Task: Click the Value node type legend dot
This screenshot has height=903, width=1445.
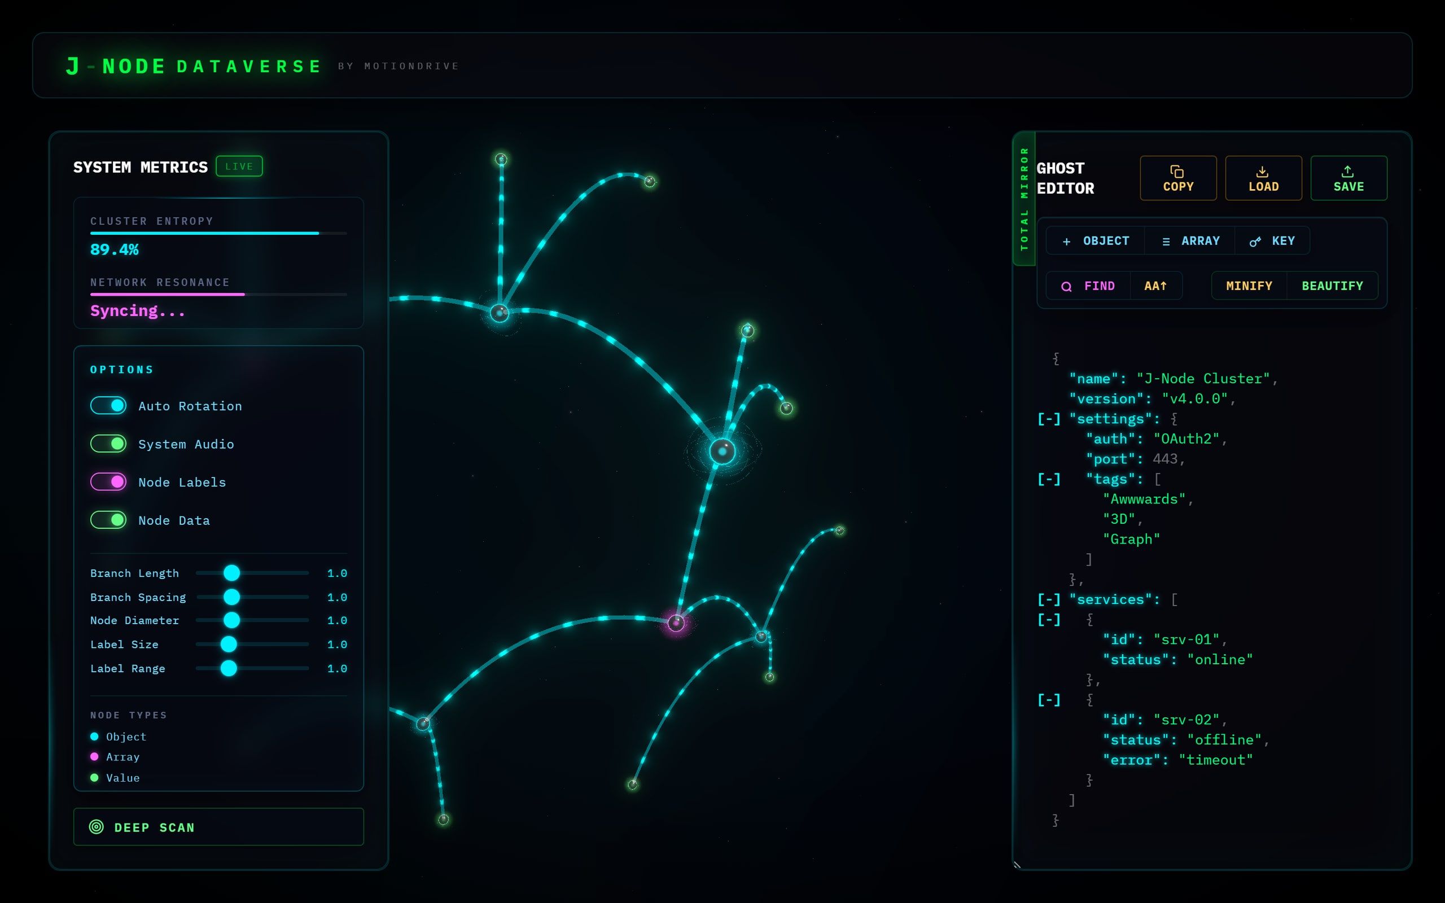Action: (94, 778)
